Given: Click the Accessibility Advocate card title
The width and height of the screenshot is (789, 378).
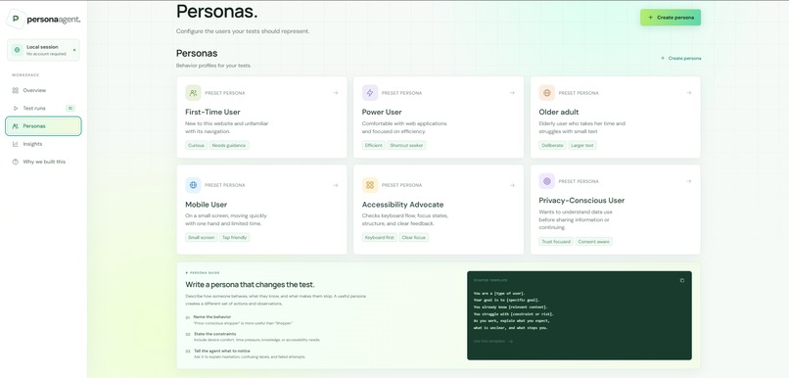Looking at the screenshot, I should click(x=403, y=205).
